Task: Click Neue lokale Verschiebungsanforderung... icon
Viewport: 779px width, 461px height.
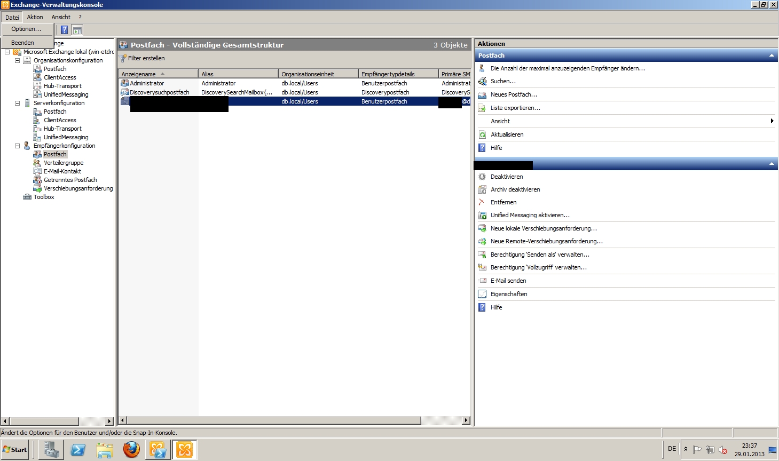Action: 482,228
